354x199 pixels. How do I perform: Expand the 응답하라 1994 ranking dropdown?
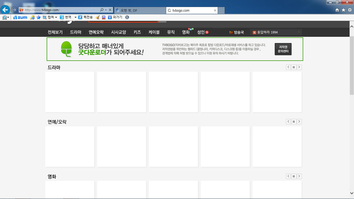click(276, 32)
